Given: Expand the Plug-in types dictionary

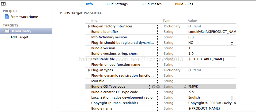Looking at the screenshot, I should click(x=89, y=70).
